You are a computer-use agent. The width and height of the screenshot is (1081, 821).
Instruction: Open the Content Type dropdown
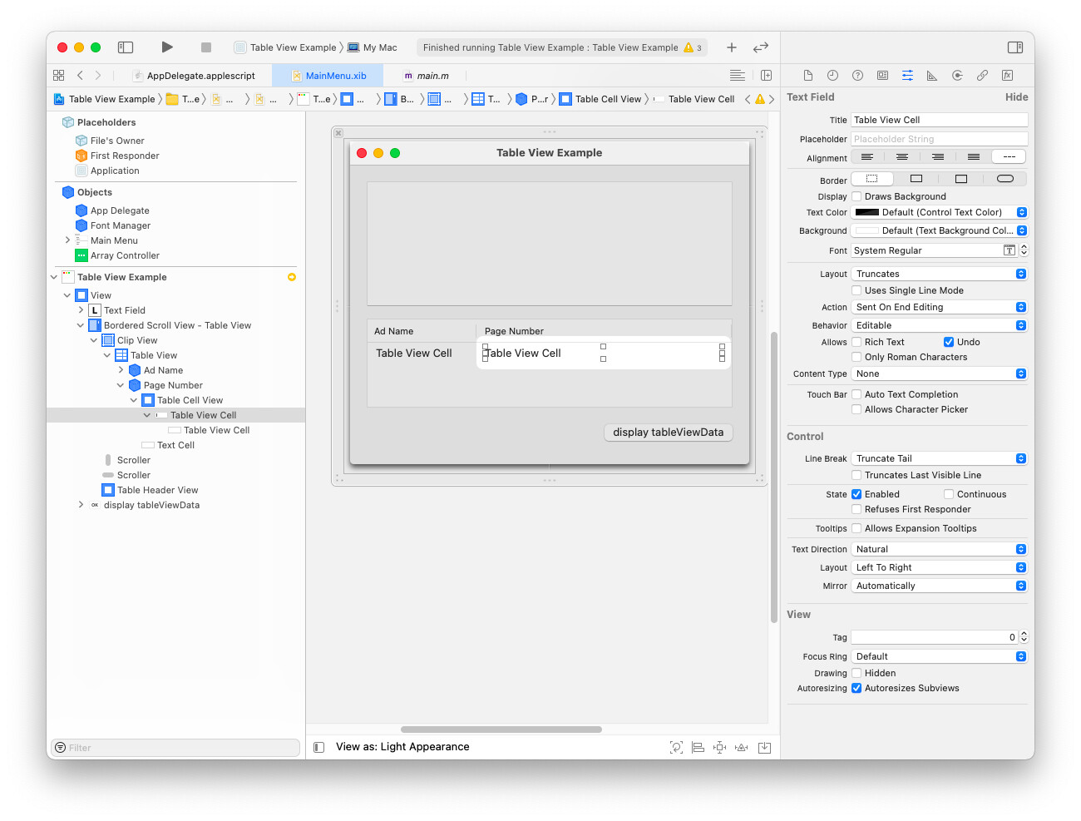940,373
